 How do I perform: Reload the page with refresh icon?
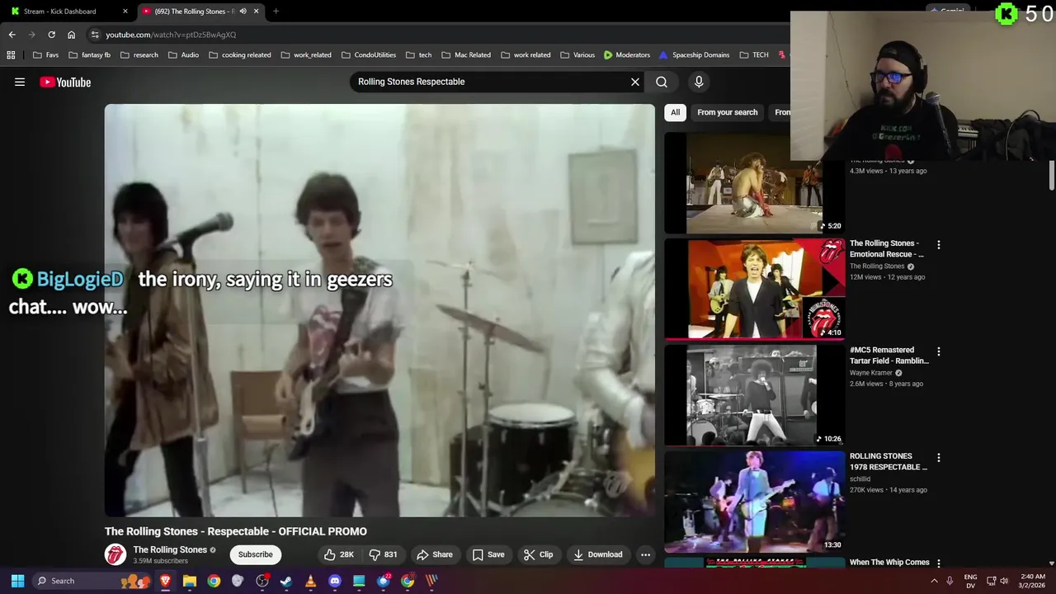pos(51,35)
